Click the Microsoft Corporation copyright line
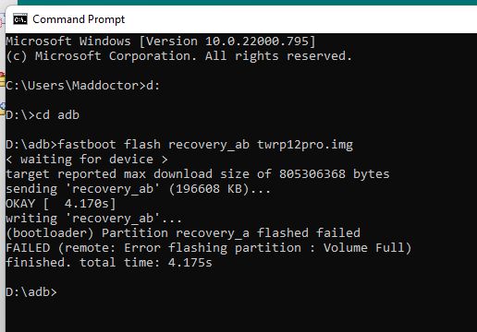Viewport: 477px width, 332px height. 178,56
